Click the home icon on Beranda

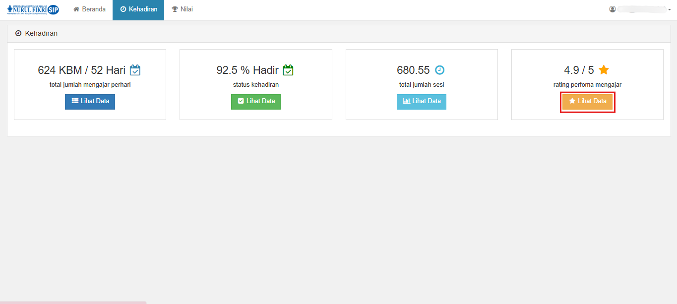tap(76, 9)
